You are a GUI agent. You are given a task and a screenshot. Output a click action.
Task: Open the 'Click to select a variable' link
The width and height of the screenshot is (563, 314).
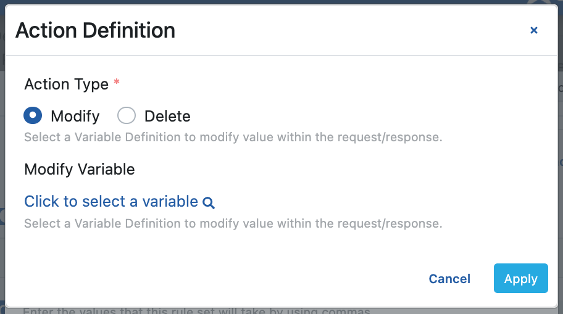tap(111, 202)
